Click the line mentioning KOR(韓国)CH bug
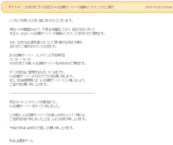 (53, 29)
